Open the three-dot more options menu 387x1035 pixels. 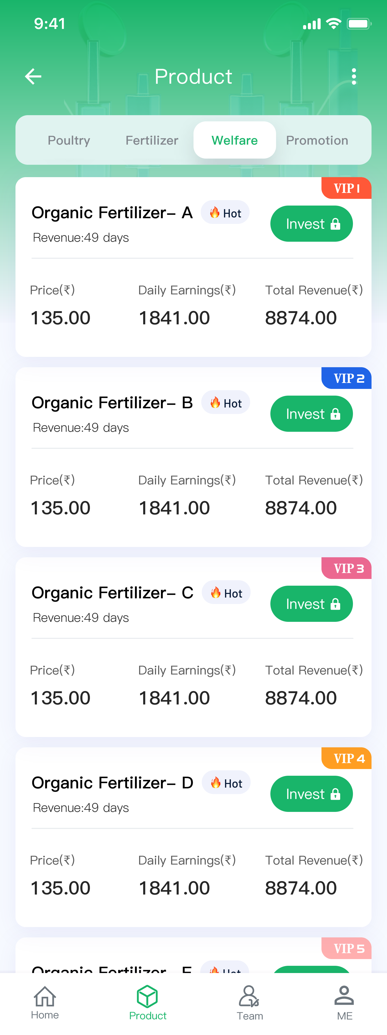pyautogui.click(x=353, y=76)
